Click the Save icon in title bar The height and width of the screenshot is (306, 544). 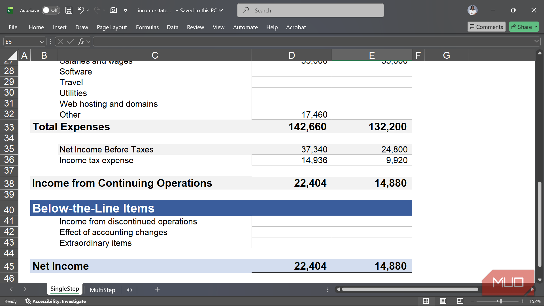69,10
